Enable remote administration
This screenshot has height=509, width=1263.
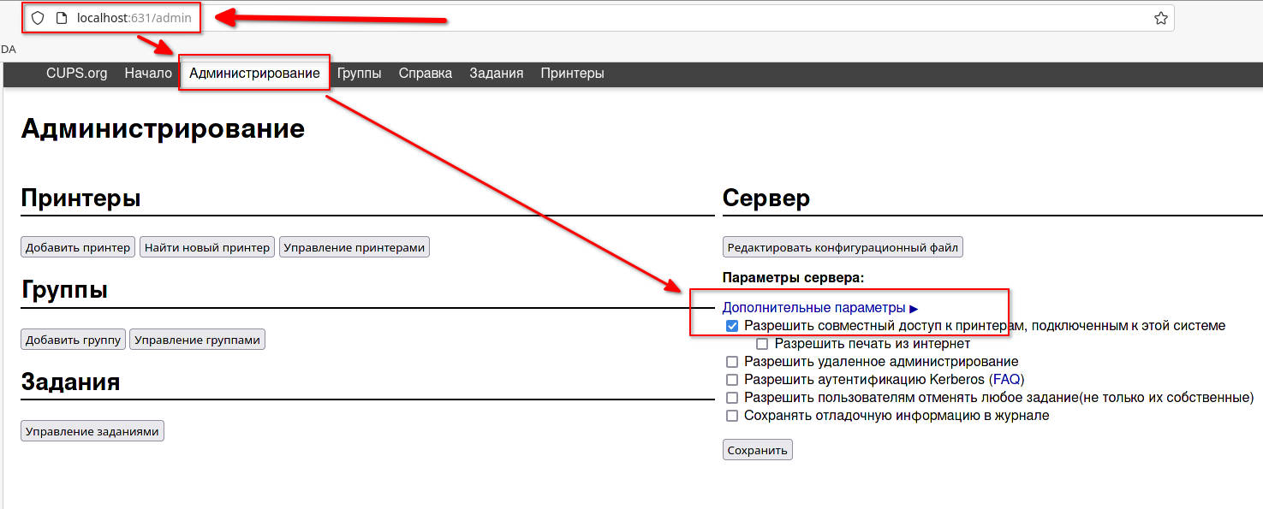coord(732,361)
